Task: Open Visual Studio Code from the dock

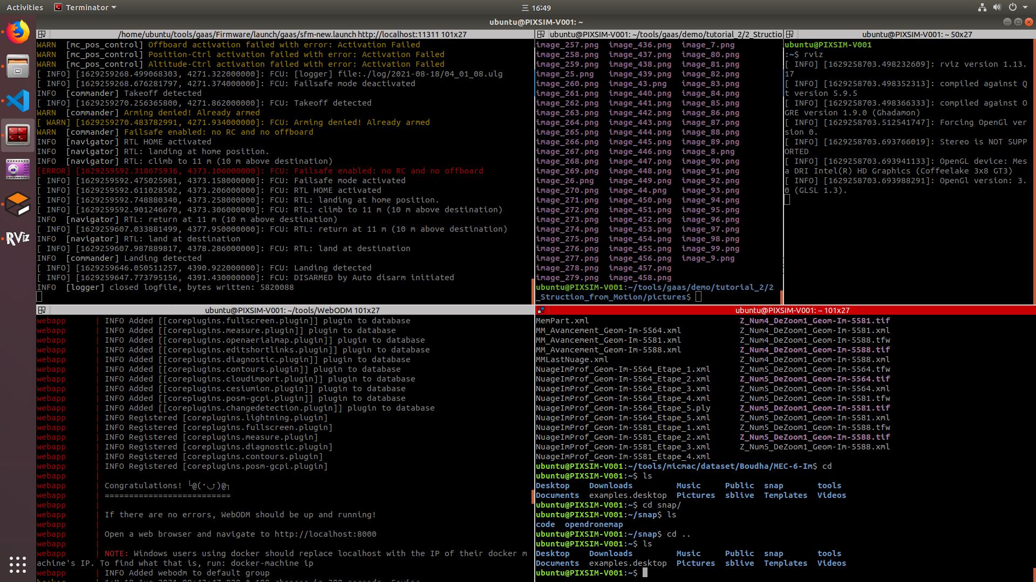Action: [18, 101]
